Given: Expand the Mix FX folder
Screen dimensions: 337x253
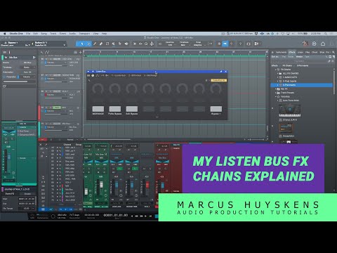Looking at the screenshot, I should tap(276, 89).
